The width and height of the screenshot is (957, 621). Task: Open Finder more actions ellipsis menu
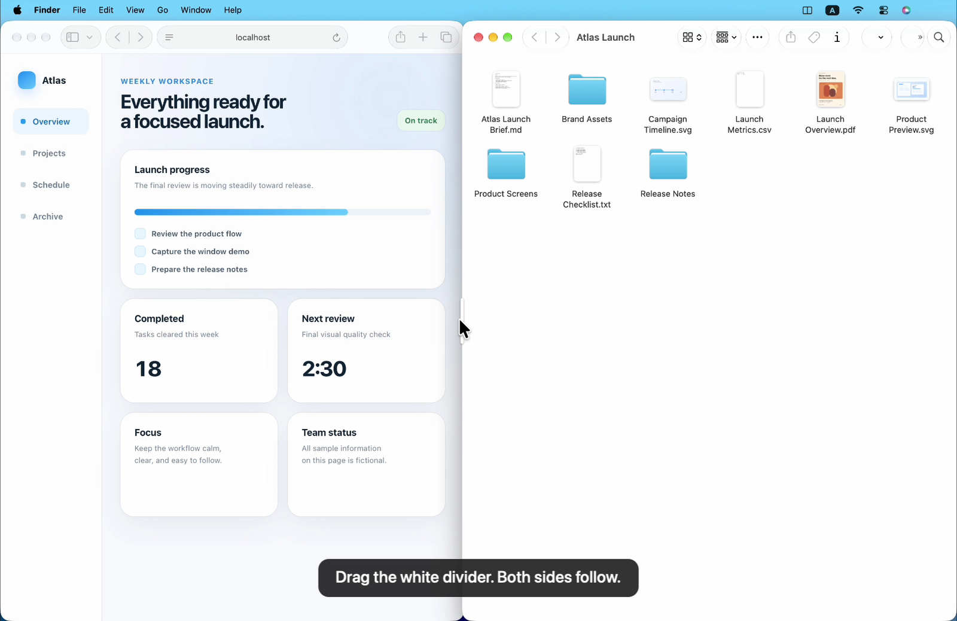(x=757, y=37)
